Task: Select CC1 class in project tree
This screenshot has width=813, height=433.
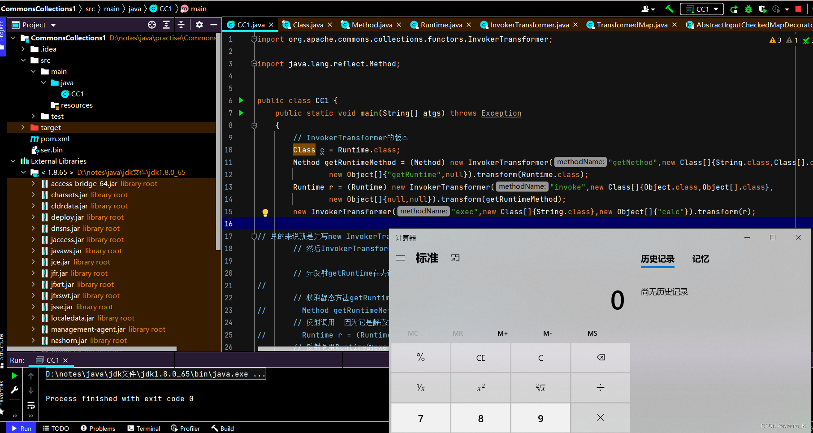Action: click(73, 94)
